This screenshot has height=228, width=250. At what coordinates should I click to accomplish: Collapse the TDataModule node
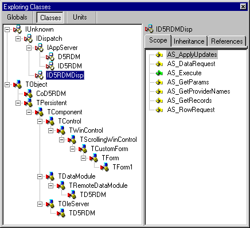coord(40,176)
